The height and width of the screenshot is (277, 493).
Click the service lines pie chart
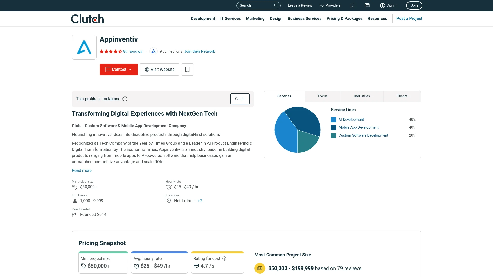coord(298,130)
